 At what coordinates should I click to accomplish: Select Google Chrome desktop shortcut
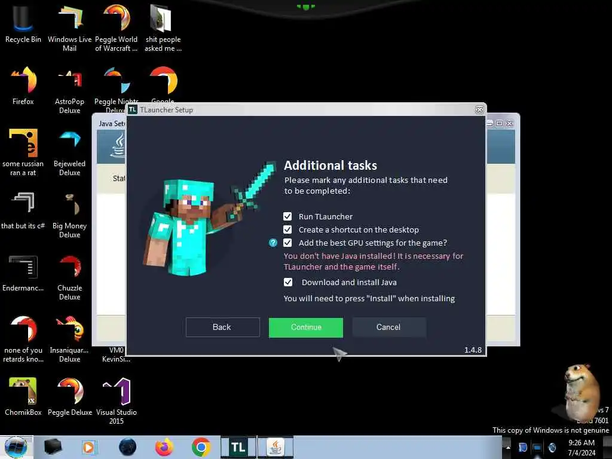pos(163,84)
